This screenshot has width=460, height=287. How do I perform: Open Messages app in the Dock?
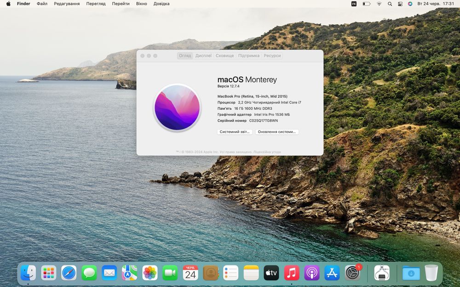click(x=89, y=273)
